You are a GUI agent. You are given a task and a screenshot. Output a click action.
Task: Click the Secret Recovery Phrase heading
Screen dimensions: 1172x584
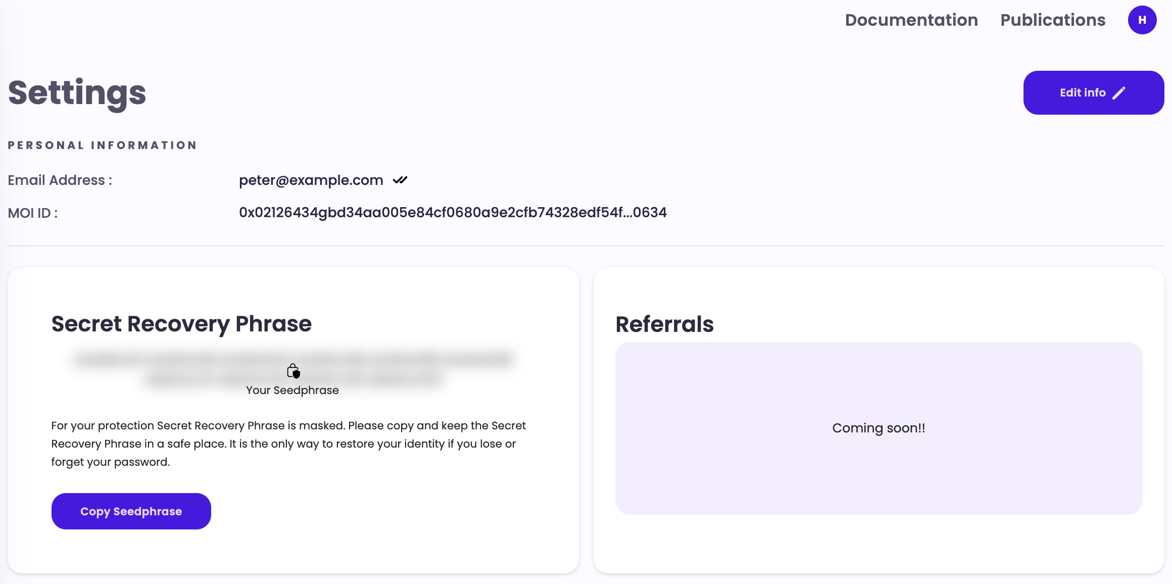[181, 324]
